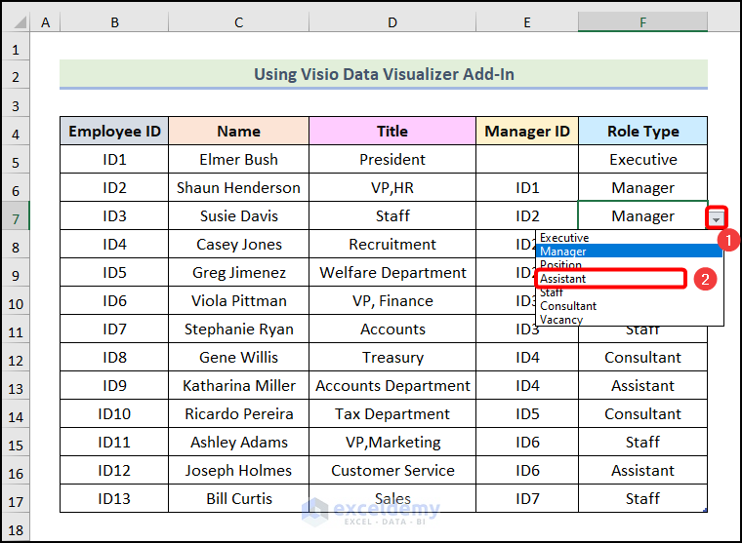The height and width of the screenshot is (543, 742).
Task: Select column F header
Action: click(642, 21)
